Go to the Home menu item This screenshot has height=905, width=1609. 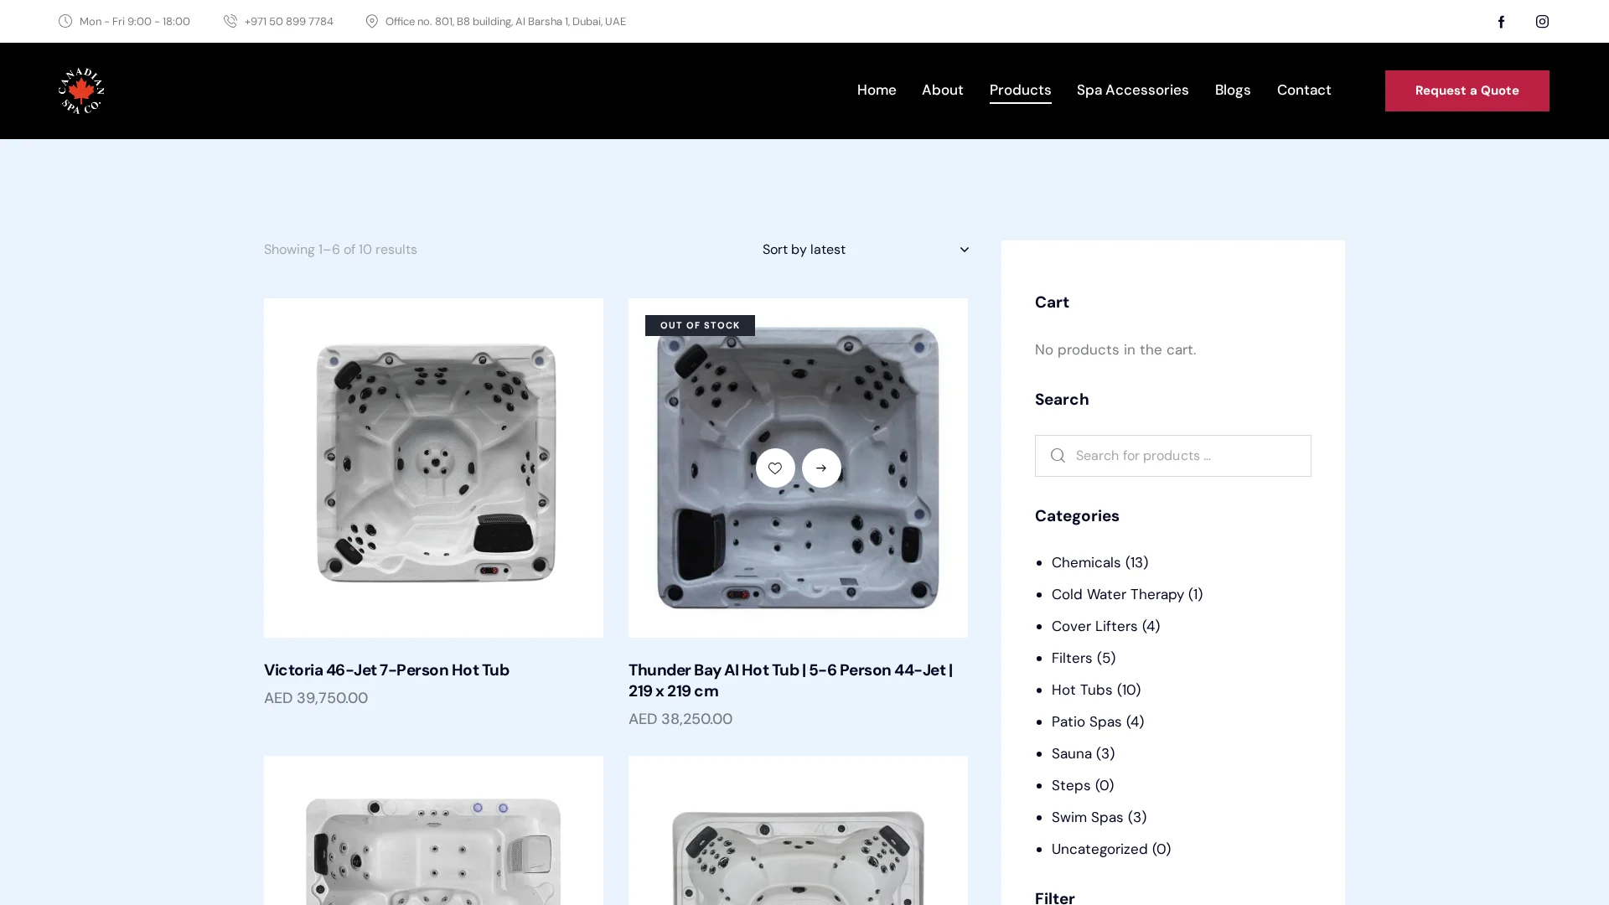click(x=877, y=90)
